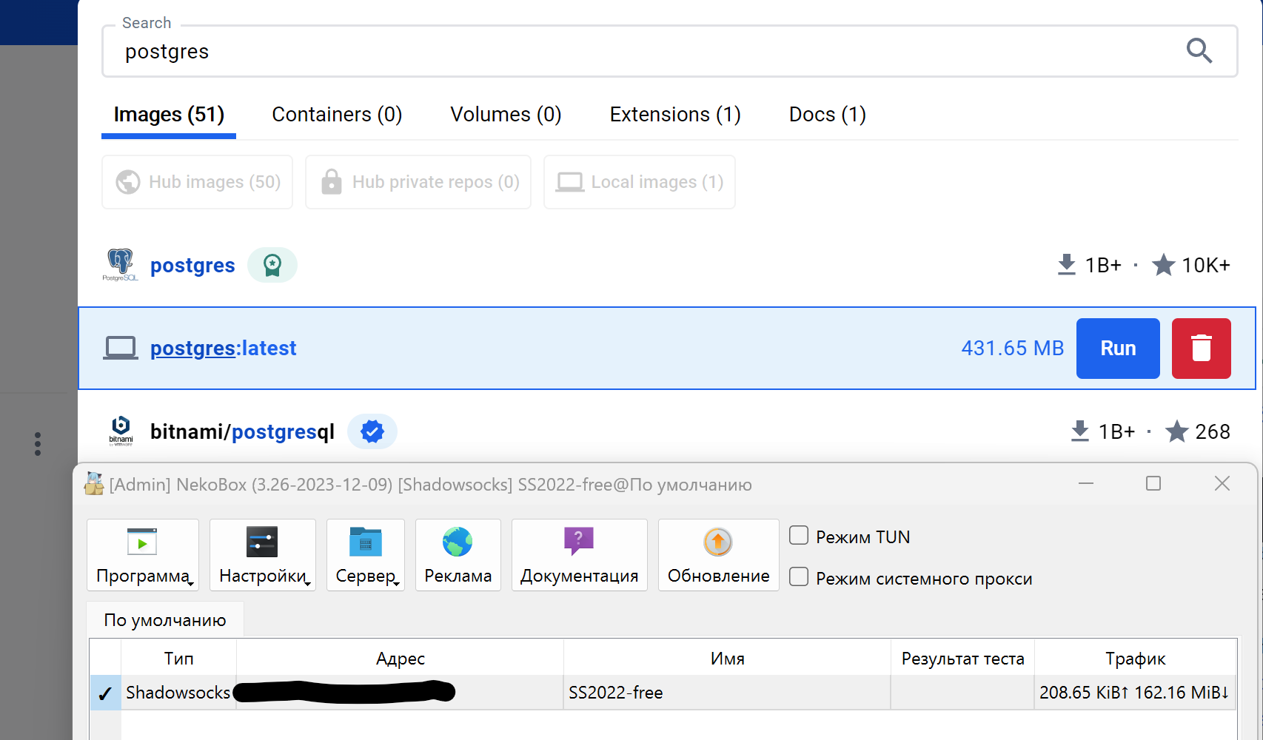Viewport: 1263px width, 740px height.
Task: Click the Результат теста column header
Action: click(962, 658)
